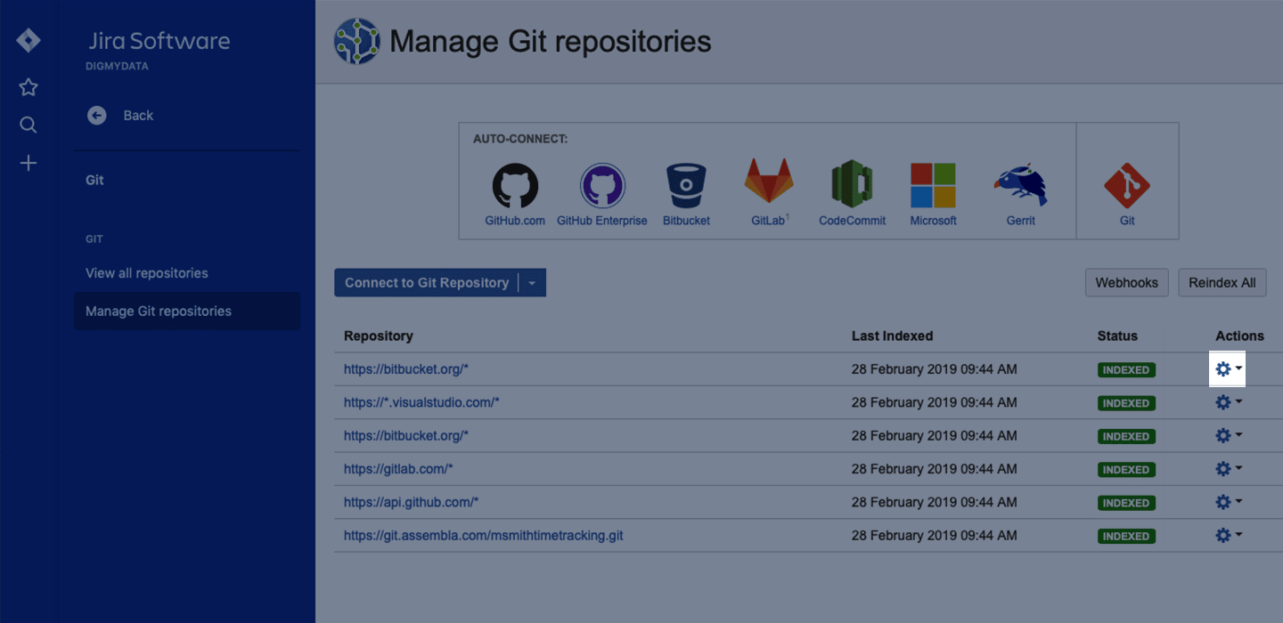Click the search magnifier in sidebar

(x=29, y=125)
